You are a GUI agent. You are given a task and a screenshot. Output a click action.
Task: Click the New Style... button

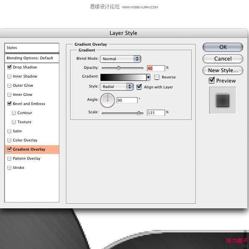click(x=223, y=71)
